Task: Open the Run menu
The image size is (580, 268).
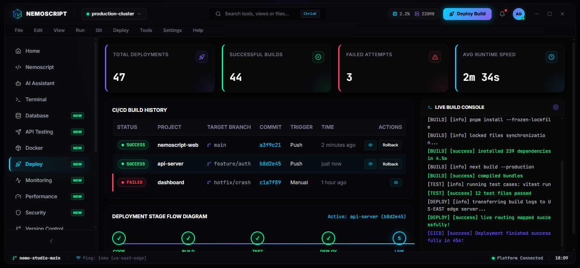Action: pyautogui.click(x=80, y=31)
